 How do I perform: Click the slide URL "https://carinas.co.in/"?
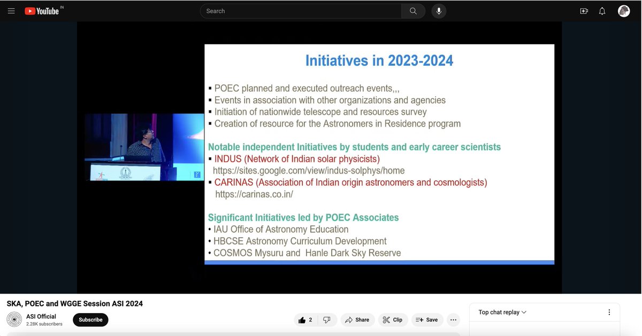[254, 194]
